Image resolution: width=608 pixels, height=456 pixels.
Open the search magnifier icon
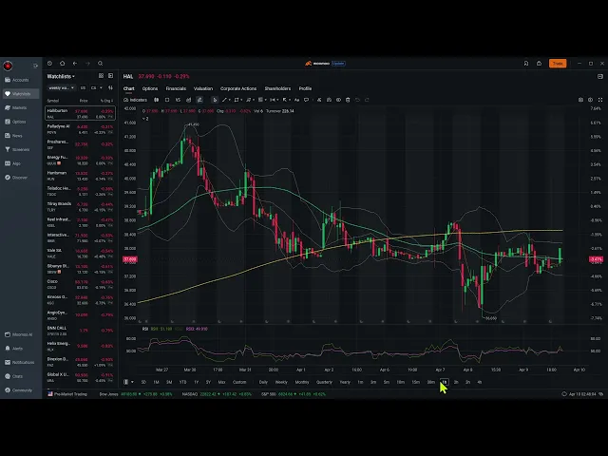[x=101, y=64]
